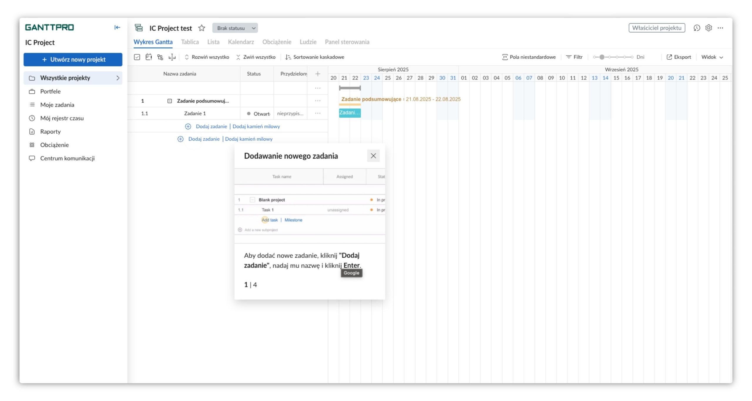Viewport: 752px width, 401px height.
Task: Click the baseline ruler icon in toolbar
Action: tap(172, 57)
